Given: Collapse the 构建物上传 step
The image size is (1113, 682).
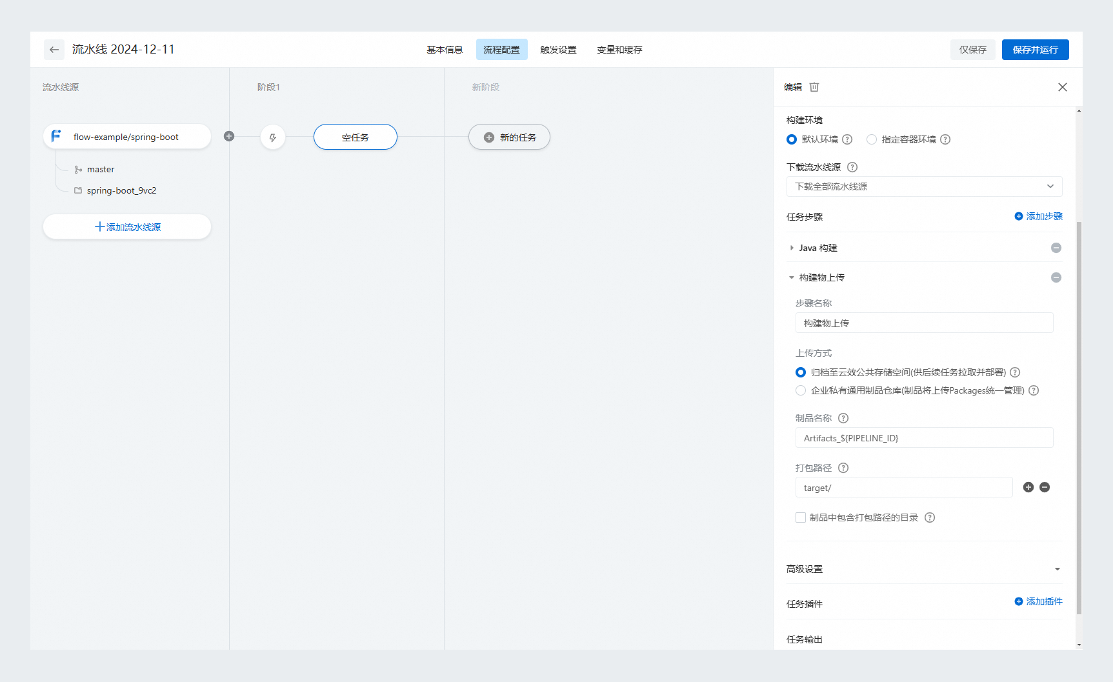Looking at the screenshot, I should coord(792,277).
